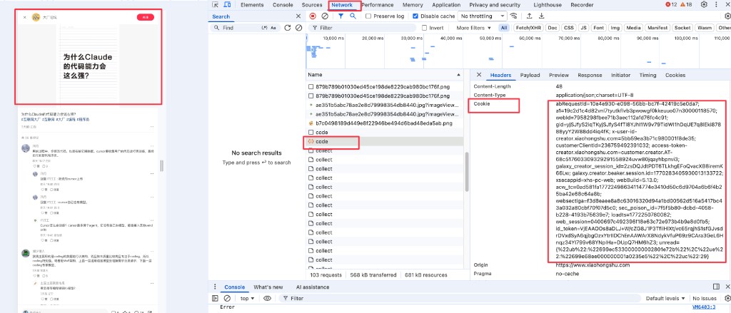Filter requests by Fetch/XHR type
Screen dimensions: 731x313
tap(528, 28)
